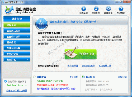Image resolution: width=132 pixels, height=97 pixels.
Task: Go to 毒霸首页 home icon
Action: 109,9
